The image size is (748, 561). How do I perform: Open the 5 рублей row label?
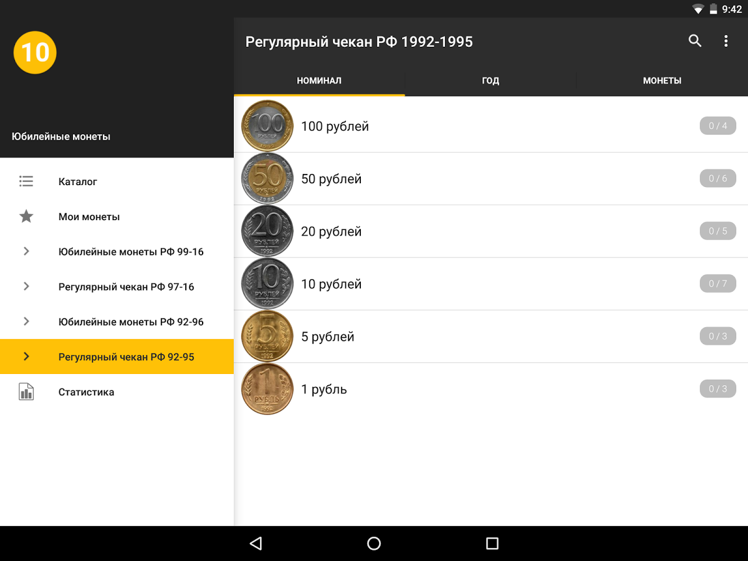click(x=328, y=337)
